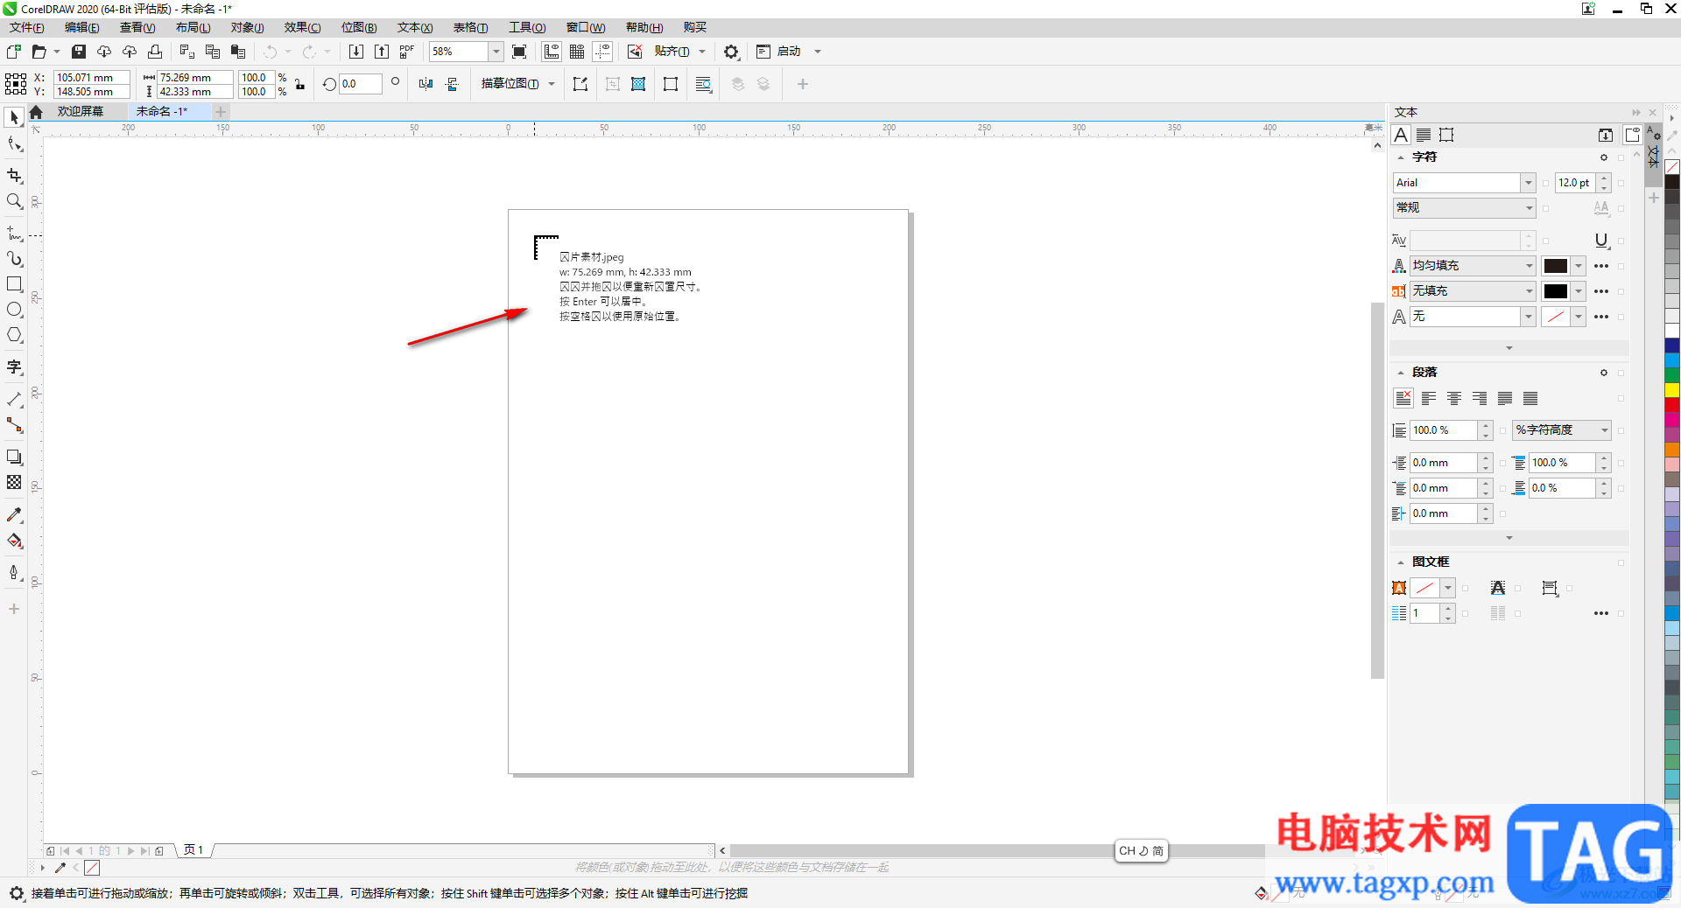Screen dimensions: 1681x908
Task: Open the 购买 menu link
Action: point(695,28)
